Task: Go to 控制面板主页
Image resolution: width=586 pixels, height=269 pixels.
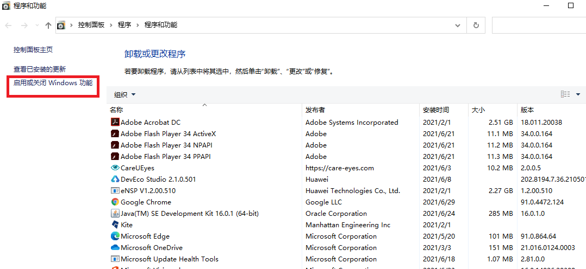Action: 33,50
